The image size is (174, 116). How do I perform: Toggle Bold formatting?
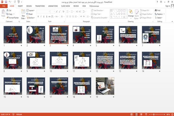[x=38, y=17]
